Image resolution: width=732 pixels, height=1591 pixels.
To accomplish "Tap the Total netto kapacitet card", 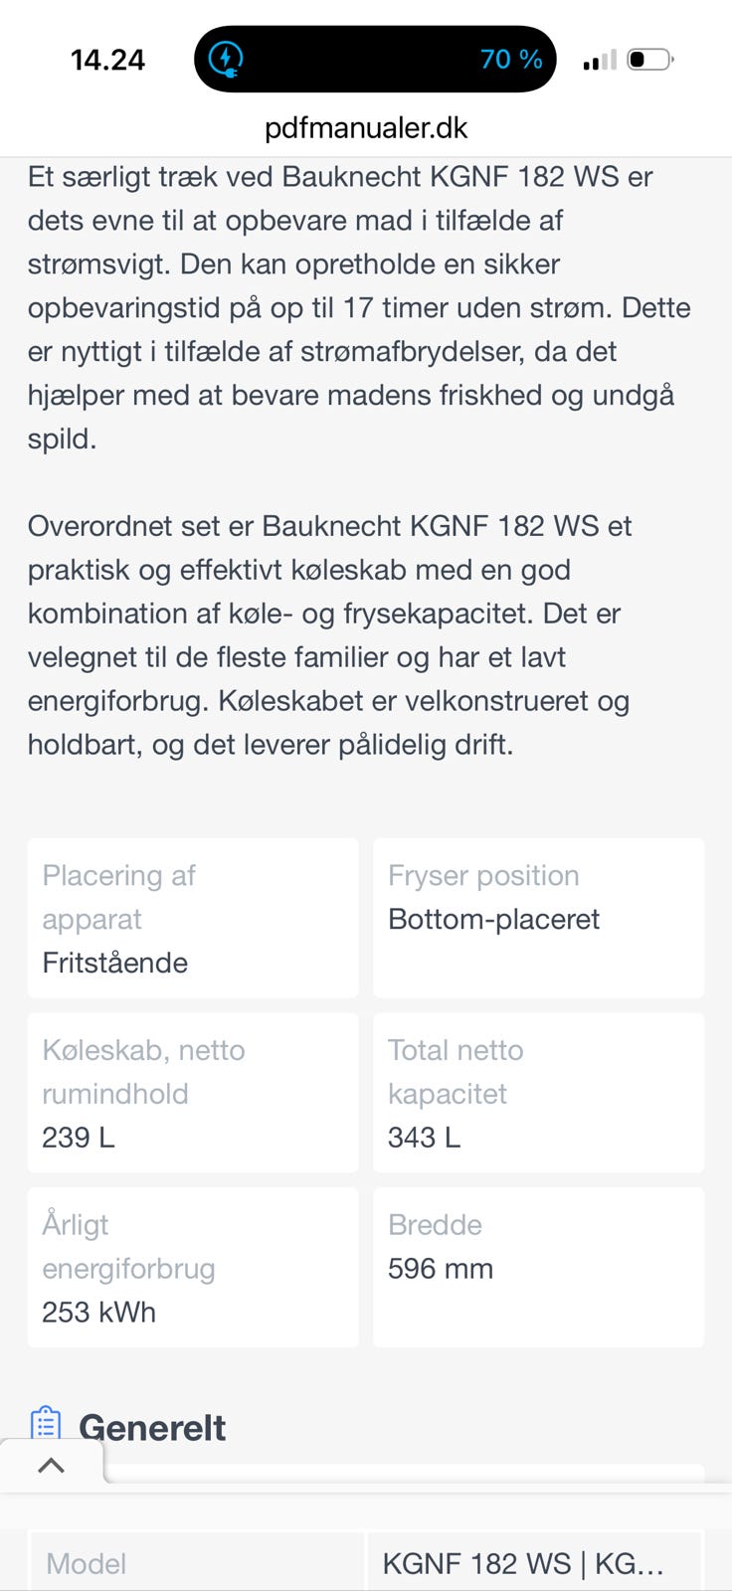I will point(538,1093).
